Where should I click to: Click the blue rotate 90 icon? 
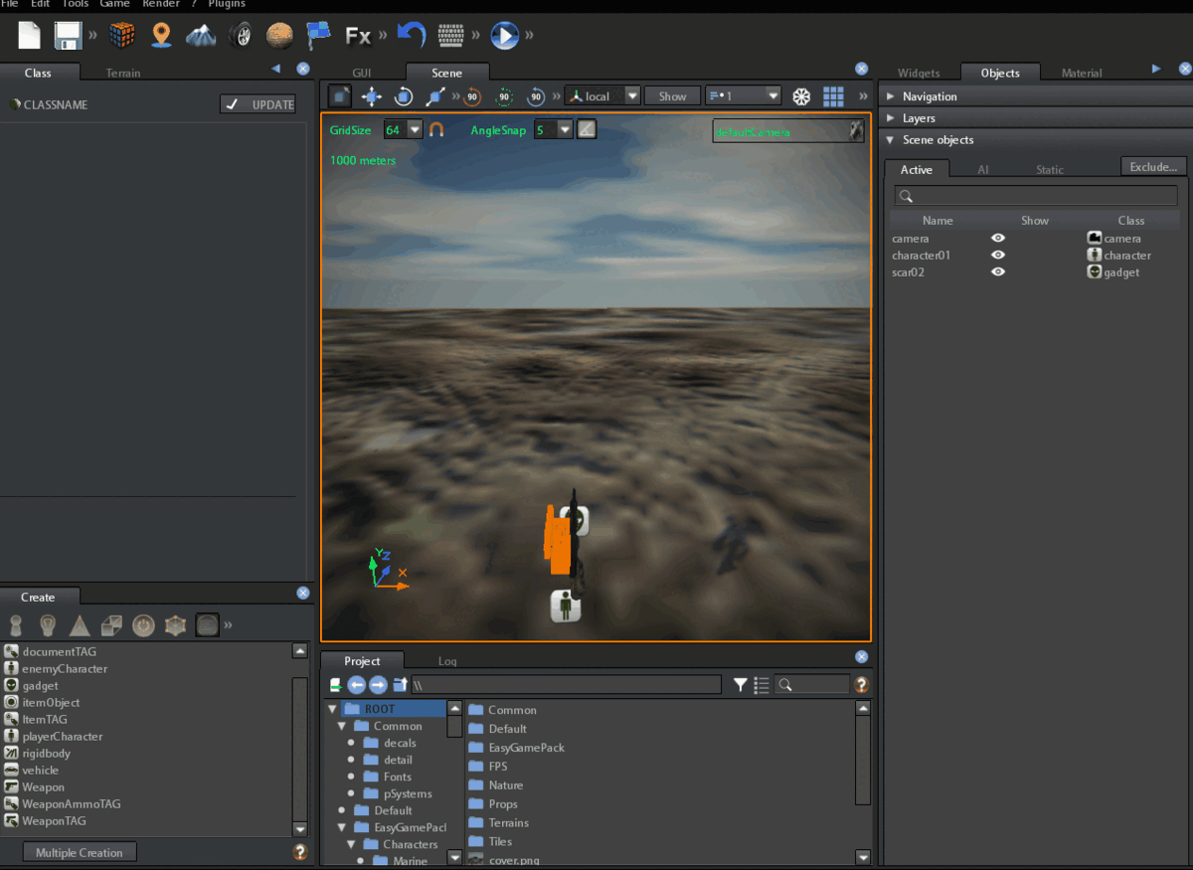point(536,96)
